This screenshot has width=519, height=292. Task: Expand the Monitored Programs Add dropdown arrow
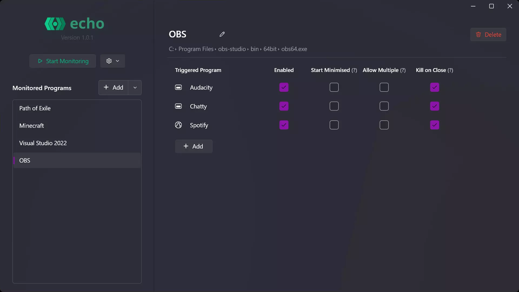(x=135, y=88)
